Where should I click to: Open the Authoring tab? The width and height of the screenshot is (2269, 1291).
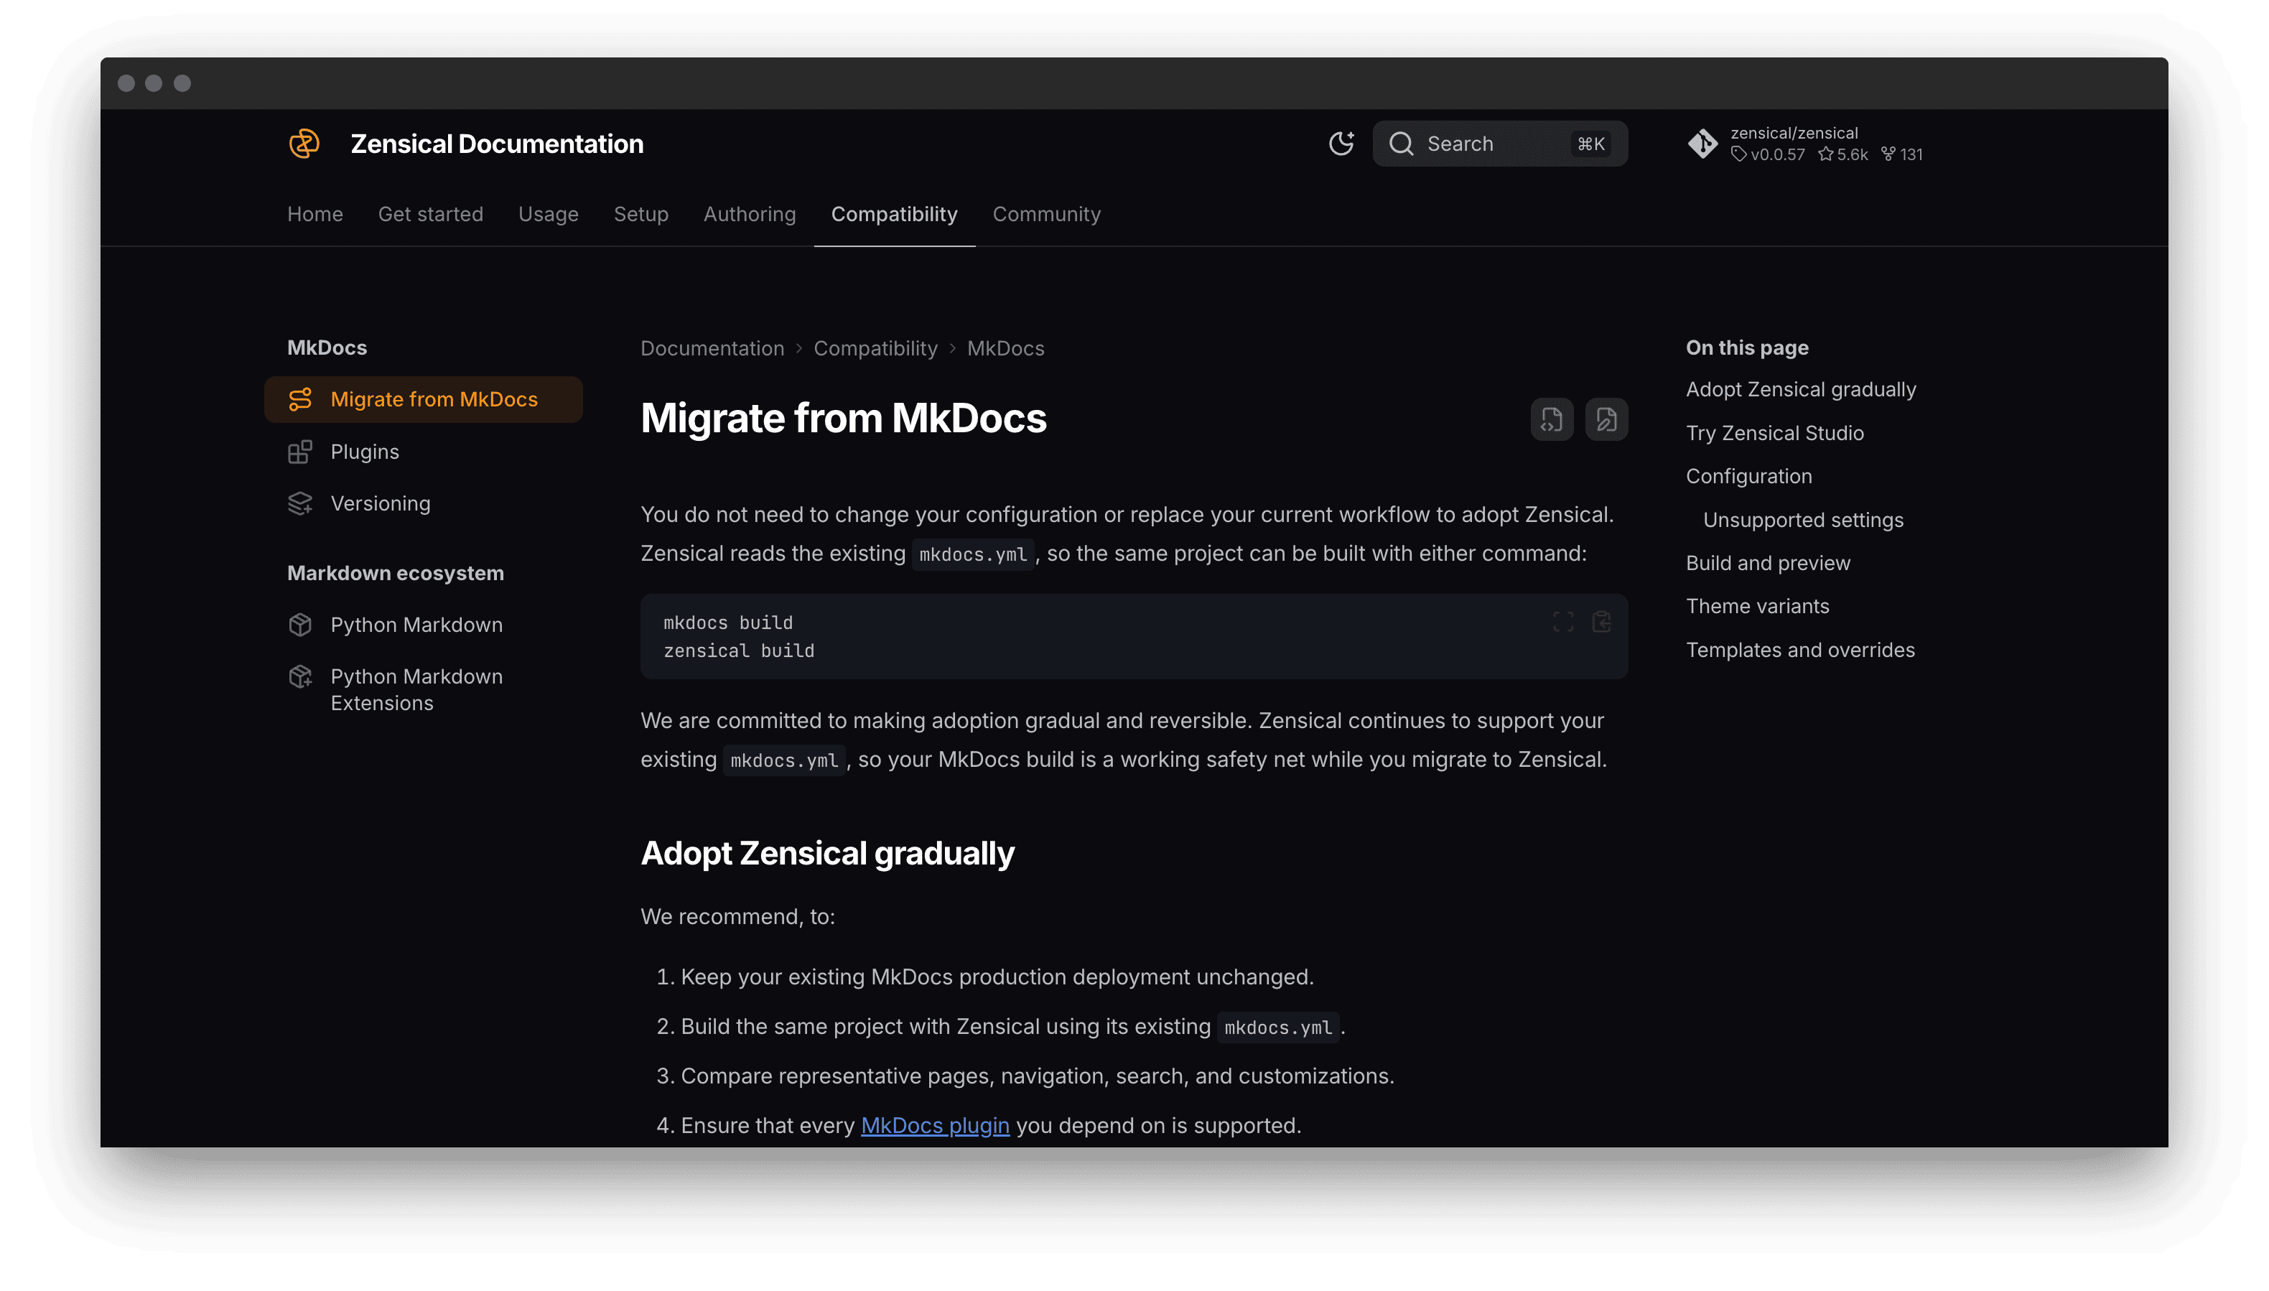749,215
